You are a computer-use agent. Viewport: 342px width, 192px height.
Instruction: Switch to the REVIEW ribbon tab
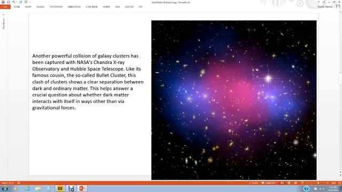click(106, 7)
